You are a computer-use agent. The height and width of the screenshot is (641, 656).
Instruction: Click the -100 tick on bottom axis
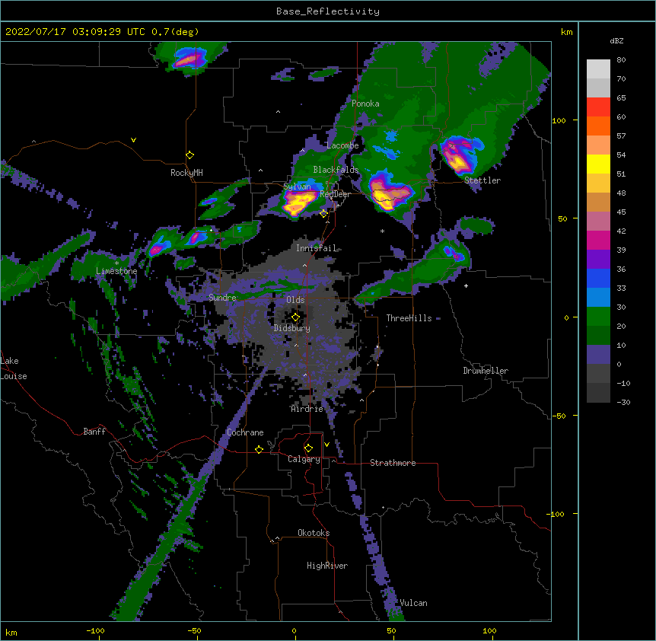pos(95,630)
